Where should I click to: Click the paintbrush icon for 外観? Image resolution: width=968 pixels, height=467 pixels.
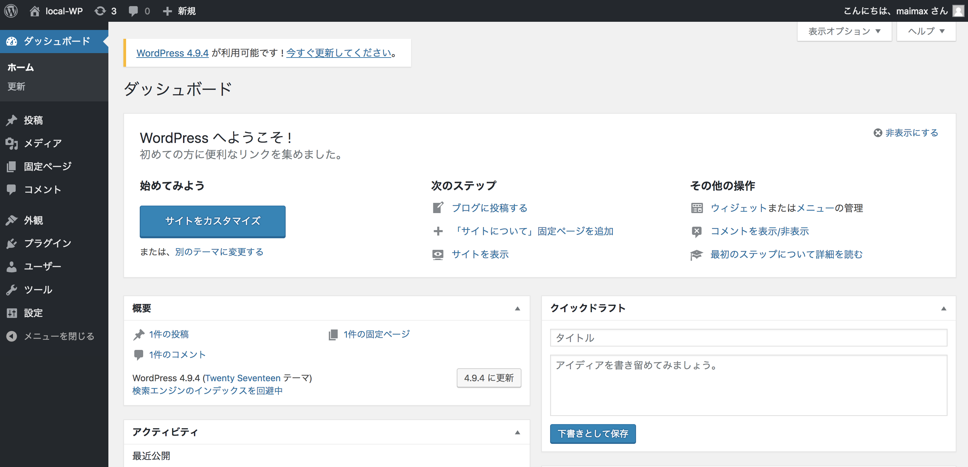tap(12, 220)
